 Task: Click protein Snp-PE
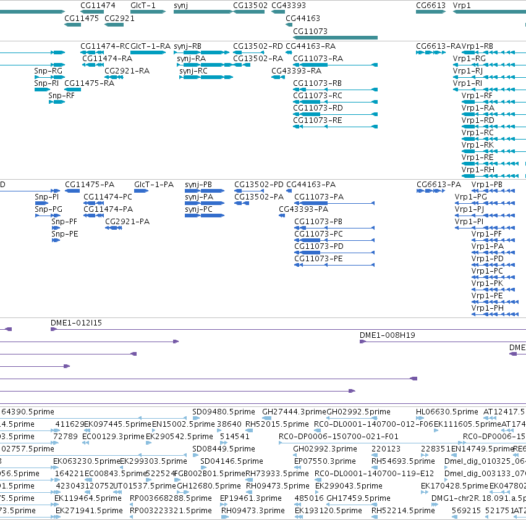click(56, 240)
